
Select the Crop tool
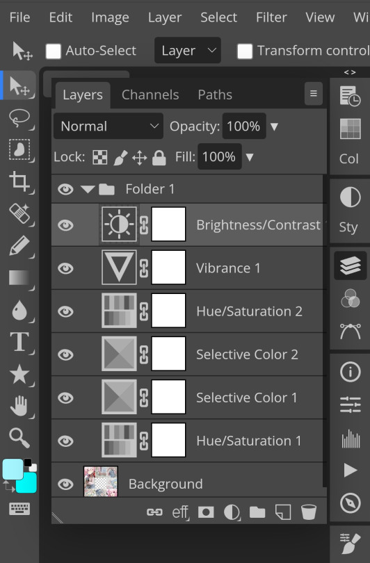point(19,181)
